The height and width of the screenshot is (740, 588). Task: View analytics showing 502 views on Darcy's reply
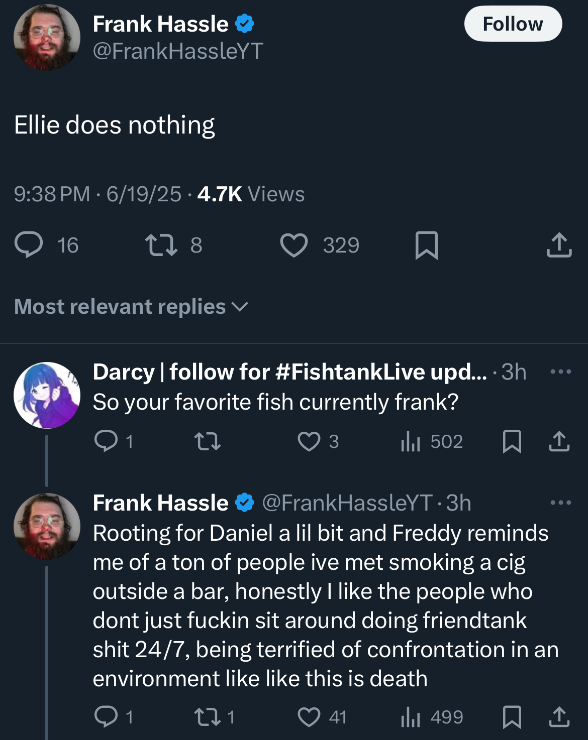(431, 441)
